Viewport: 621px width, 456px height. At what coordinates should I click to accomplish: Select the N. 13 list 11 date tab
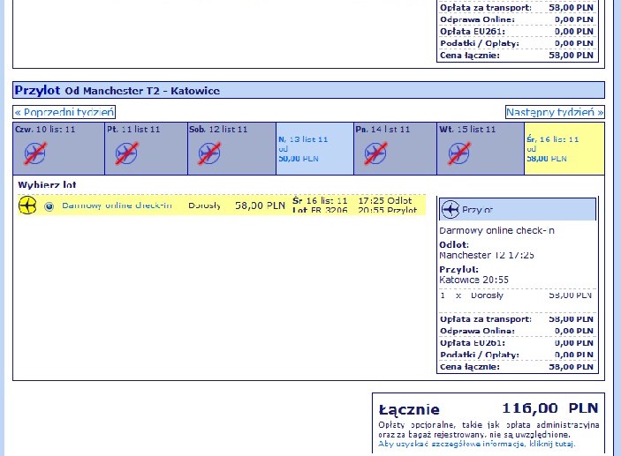(x=314, y=149)
